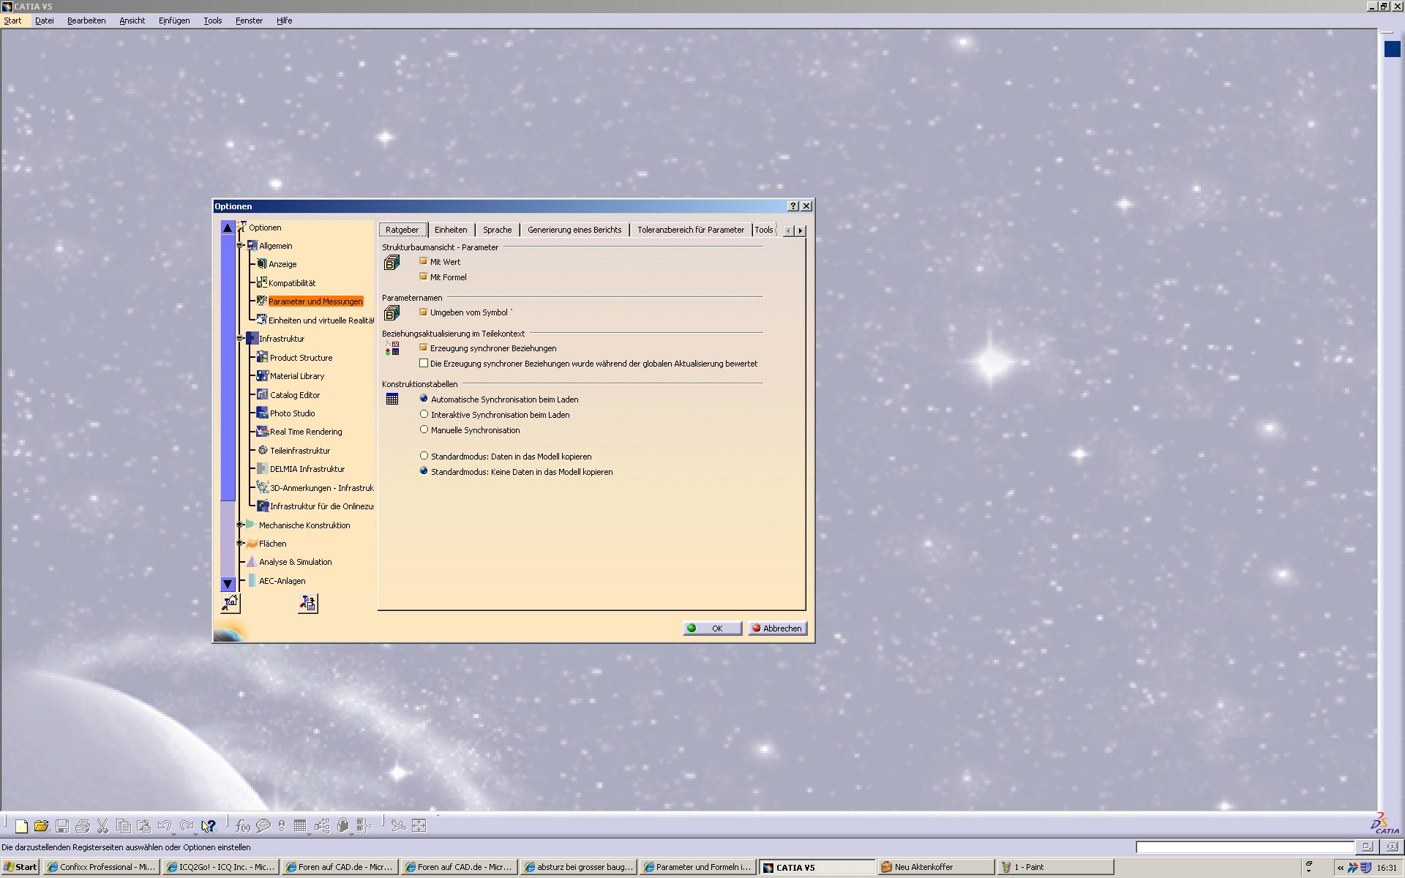1405x878 pixels.
Task: Select Anzeige in the options tree
Action: [x=282, y=264]
